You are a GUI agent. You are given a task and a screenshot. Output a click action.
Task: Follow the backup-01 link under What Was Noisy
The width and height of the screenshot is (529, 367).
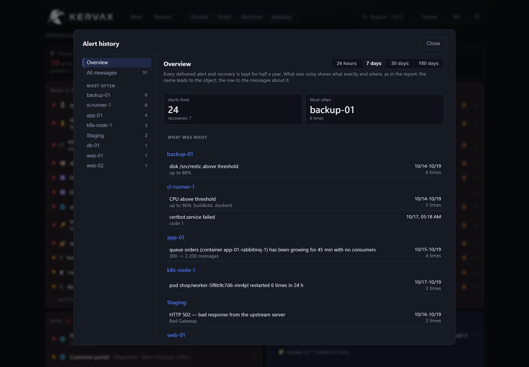click(180, 154)
